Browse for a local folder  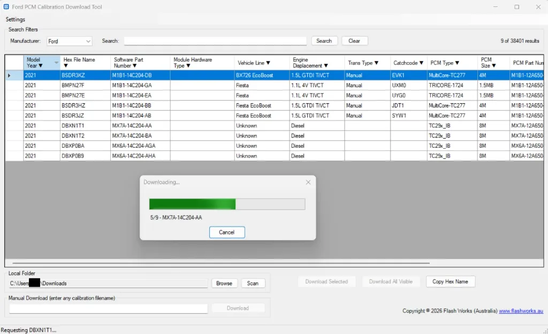pyautogui.click(x=224, y=283)
